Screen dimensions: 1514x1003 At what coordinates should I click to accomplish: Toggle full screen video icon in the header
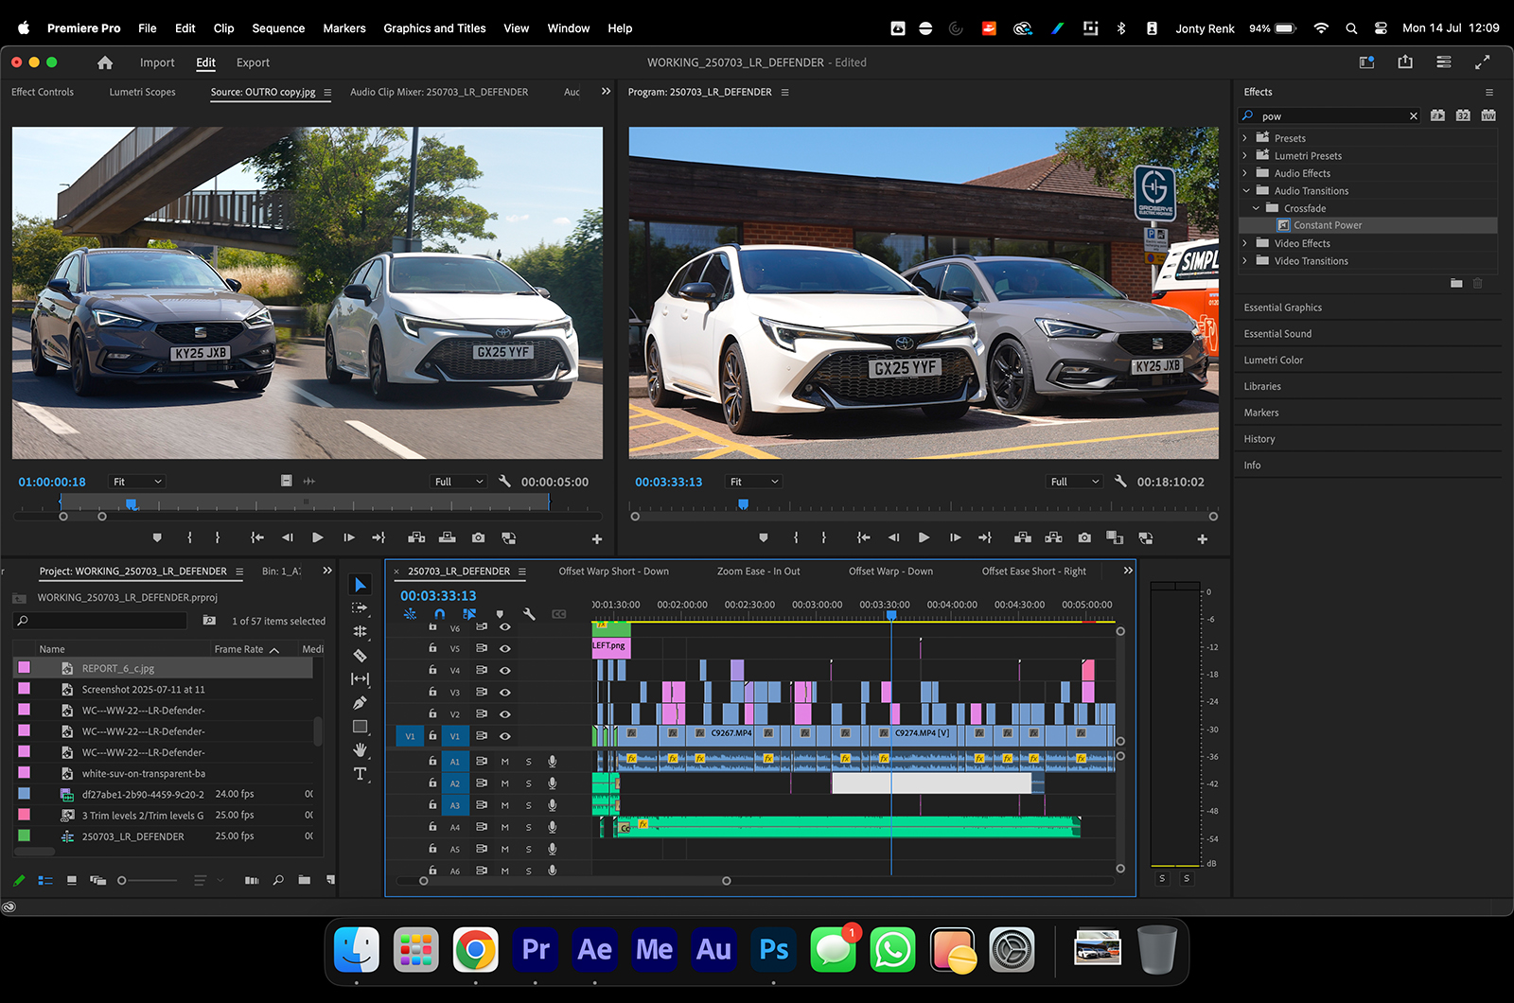click(1483, 62)
